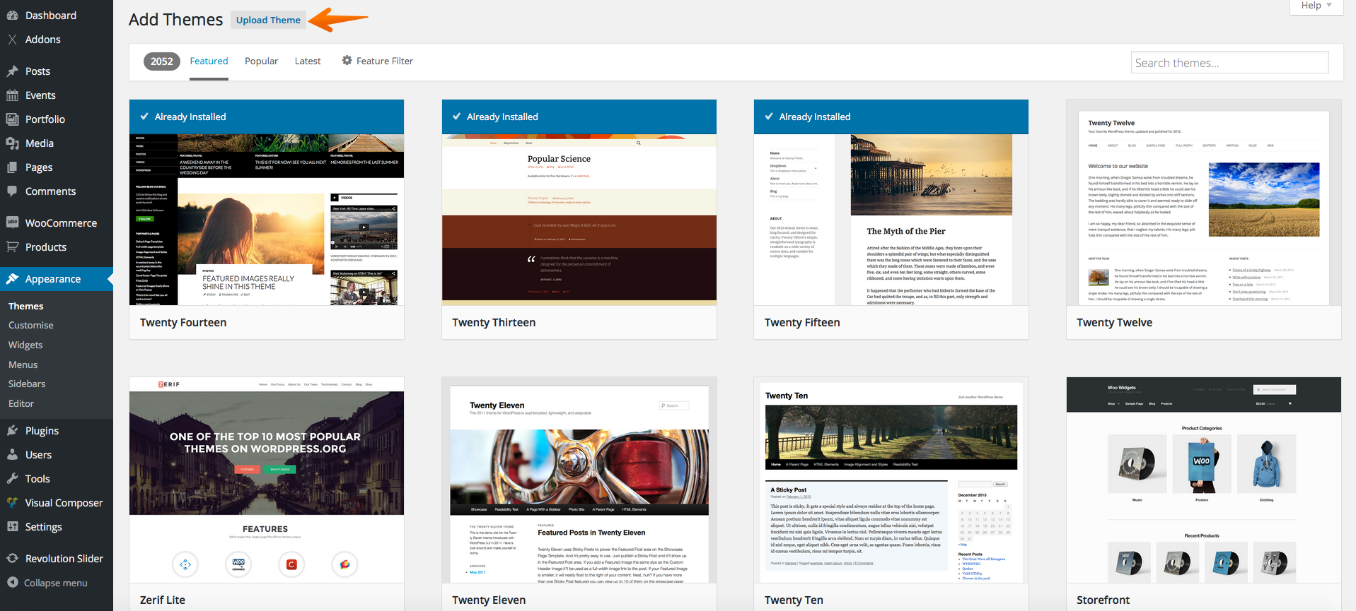Click the WooCommerce woo icon
This screenshot has width=1356, height=611.
click(x=12, y=223)
